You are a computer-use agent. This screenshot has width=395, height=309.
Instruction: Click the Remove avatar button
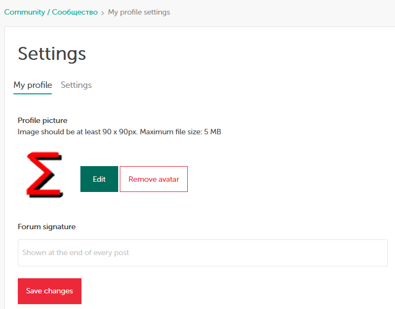(x=154, y=179)
